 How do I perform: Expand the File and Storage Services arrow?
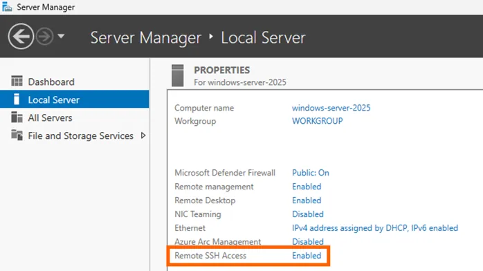[x=143, y=135]
